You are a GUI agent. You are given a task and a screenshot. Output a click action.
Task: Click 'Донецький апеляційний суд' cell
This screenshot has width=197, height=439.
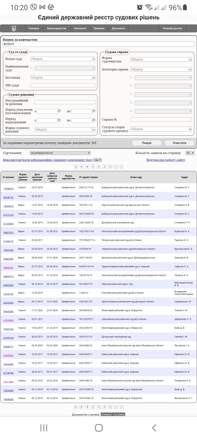116,337
